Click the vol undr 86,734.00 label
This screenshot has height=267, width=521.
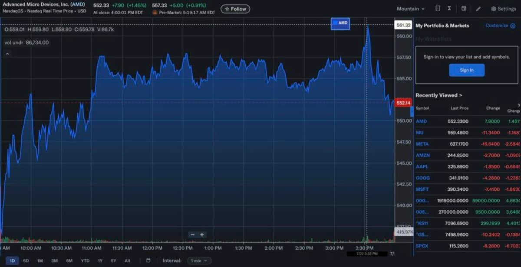26,42
